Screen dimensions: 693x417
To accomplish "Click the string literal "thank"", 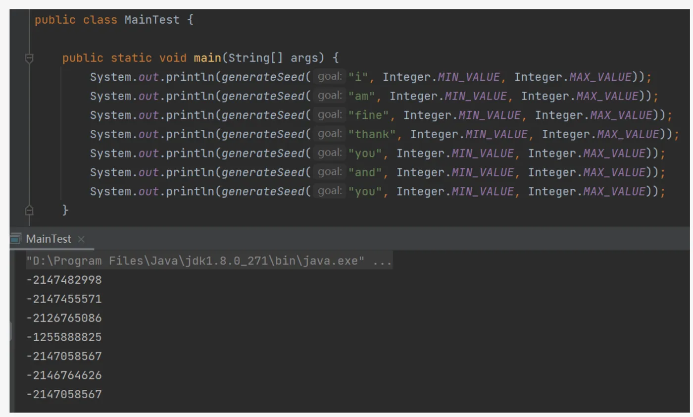I will 372,134.
